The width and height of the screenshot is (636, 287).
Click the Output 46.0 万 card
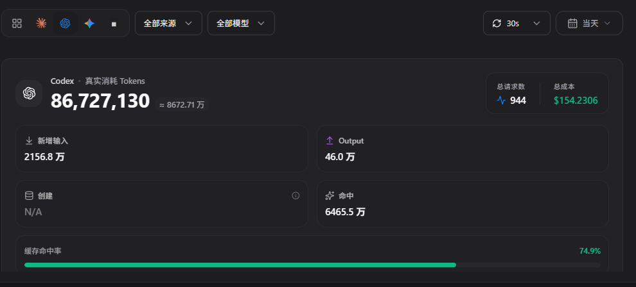click(463, 149)
